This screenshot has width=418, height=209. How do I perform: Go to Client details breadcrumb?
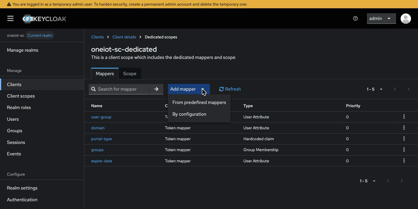[x=124, y=37]
